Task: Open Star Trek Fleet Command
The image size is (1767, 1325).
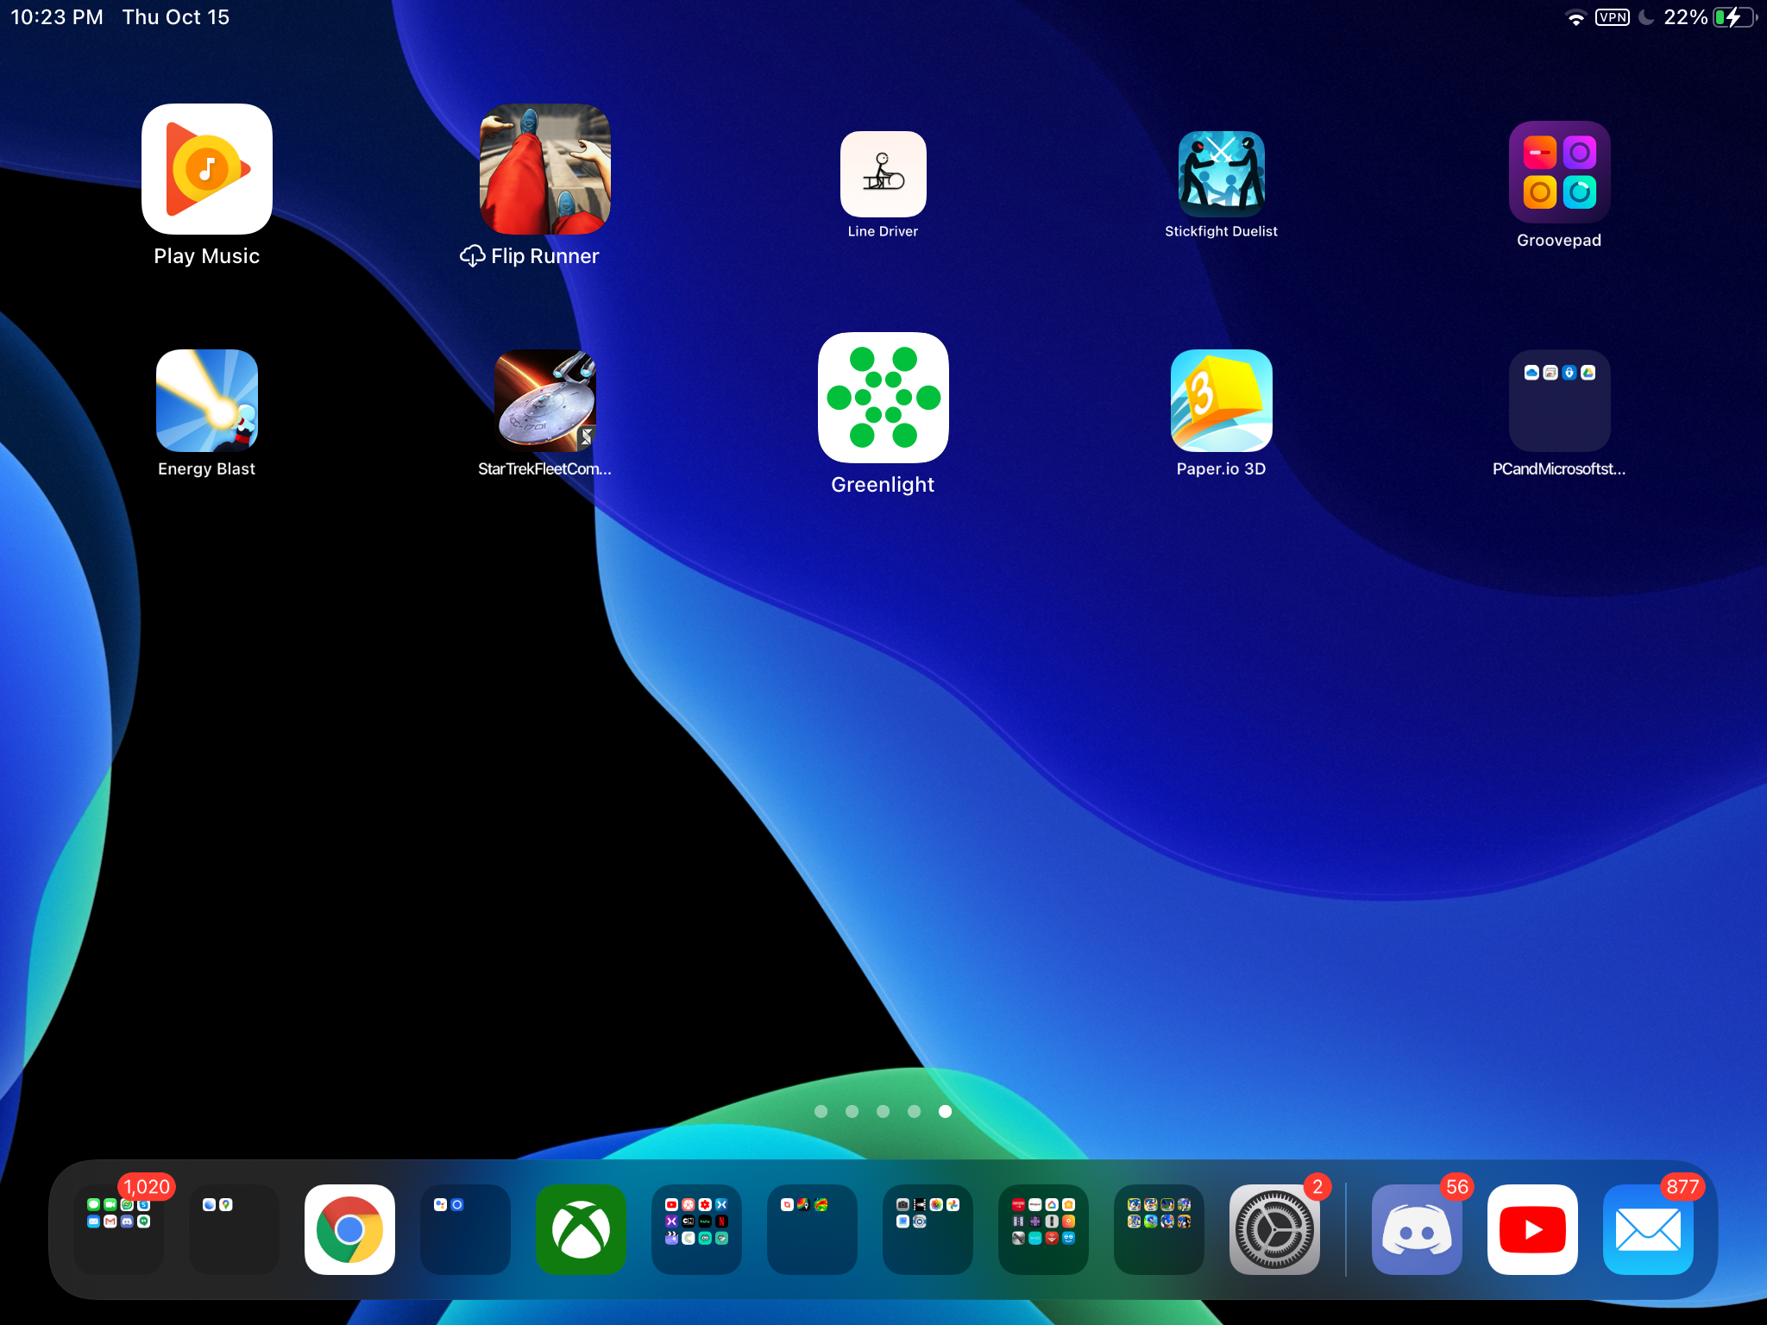Action: click(544, 400)
